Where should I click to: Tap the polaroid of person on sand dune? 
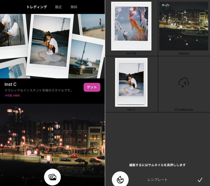pyautogui.click(x=93, y=27)
